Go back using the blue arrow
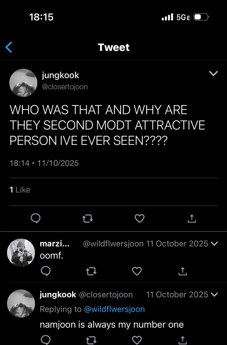 [9, 47]
